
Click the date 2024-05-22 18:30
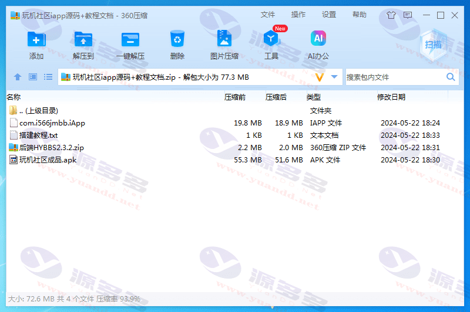410,160
